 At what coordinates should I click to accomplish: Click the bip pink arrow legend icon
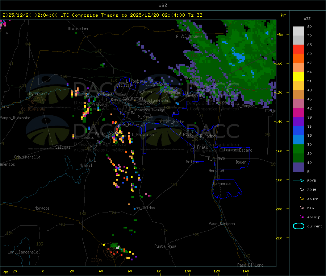click(x=298, y=208)
